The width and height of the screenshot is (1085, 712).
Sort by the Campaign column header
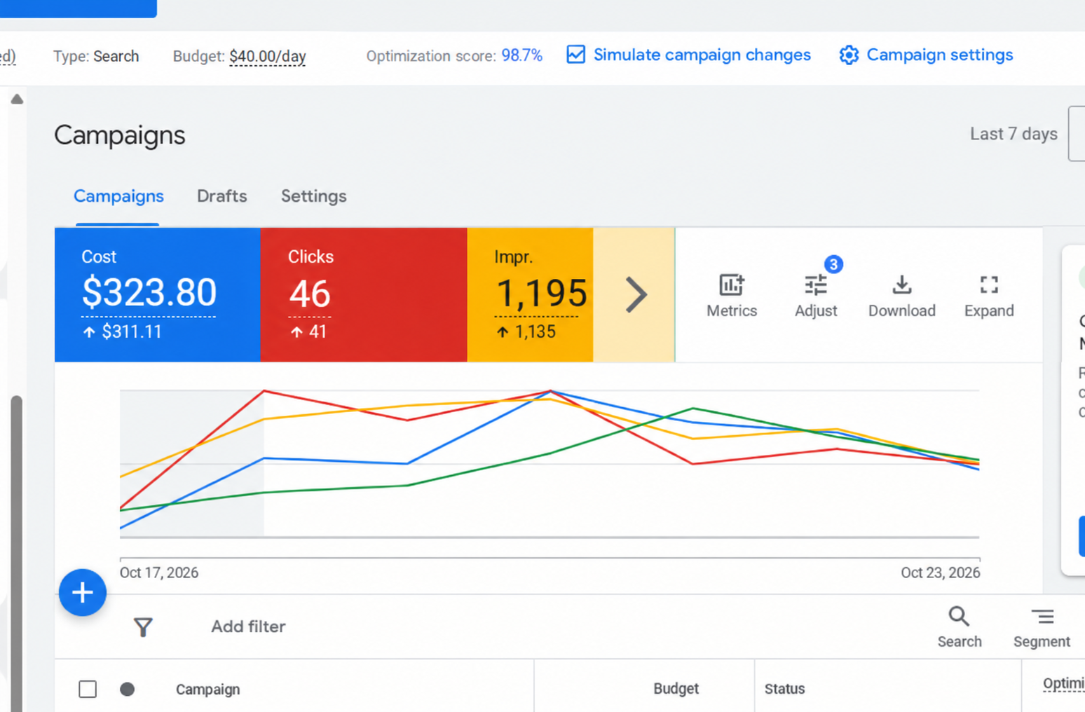[207, 690]
